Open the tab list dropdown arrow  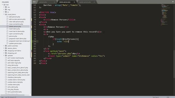point(173,2)
